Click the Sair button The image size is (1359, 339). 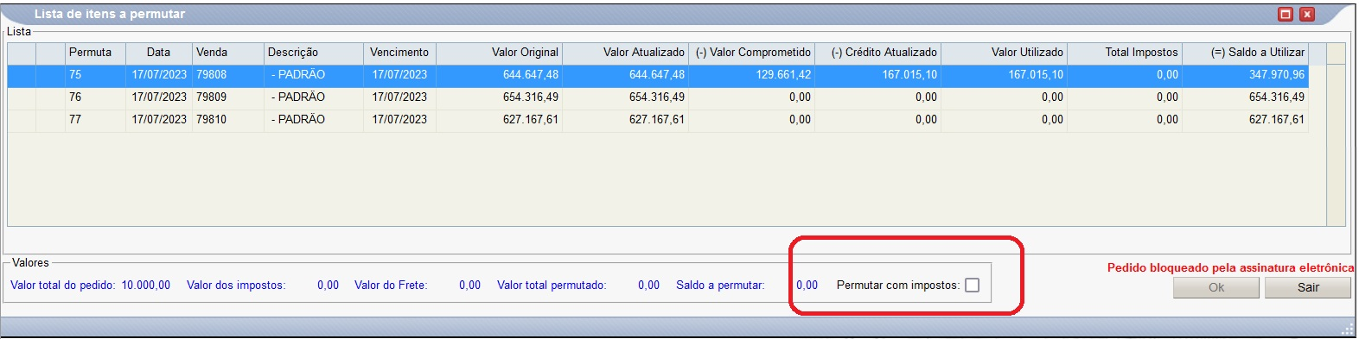1307,287
